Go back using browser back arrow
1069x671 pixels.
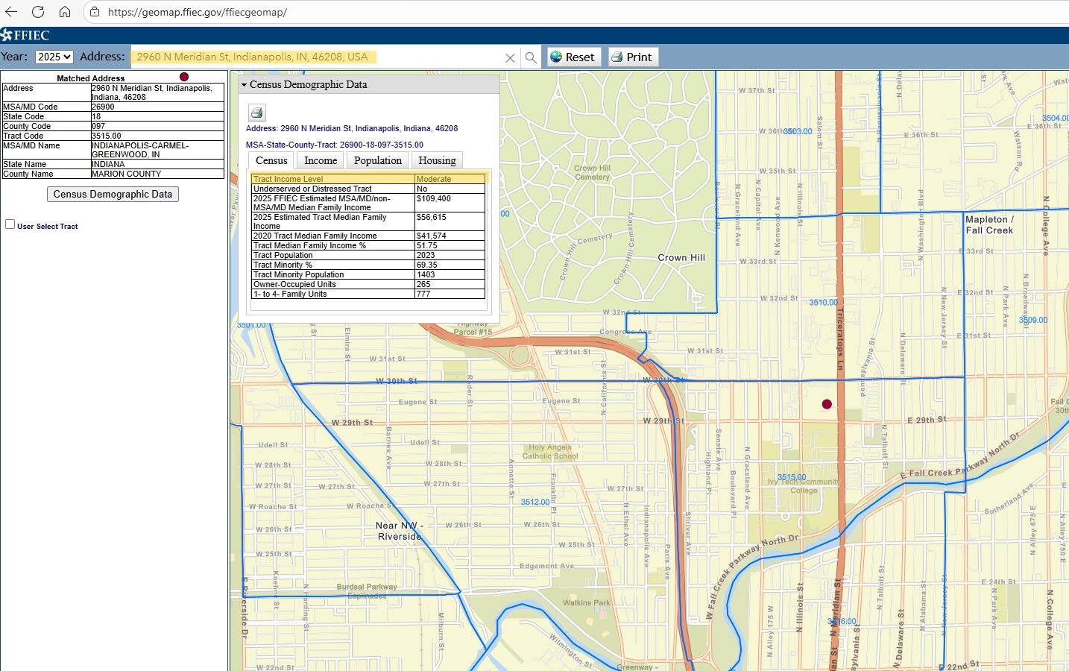pos(11,12)
